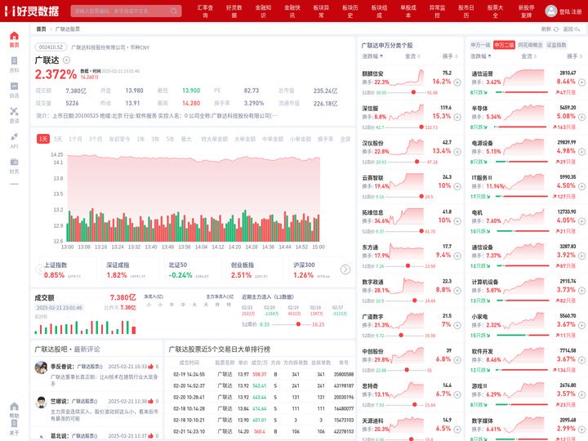Click the plus icon beside 汉仪股份
The image size is (588, 441).
coord(457,152)
